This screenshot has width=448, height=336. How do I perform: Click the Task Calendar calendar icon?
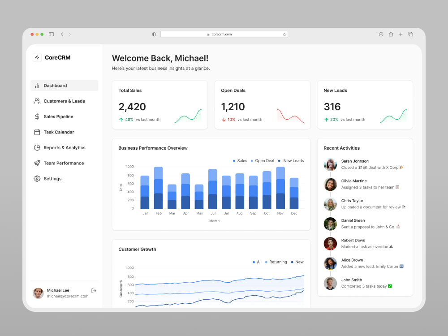37,132
